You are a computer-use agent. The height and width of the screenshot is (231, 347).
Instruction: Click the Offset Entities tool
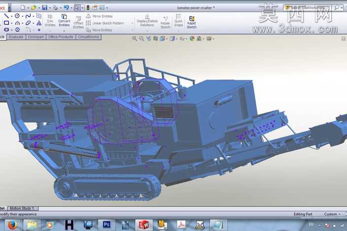[78, 22]
